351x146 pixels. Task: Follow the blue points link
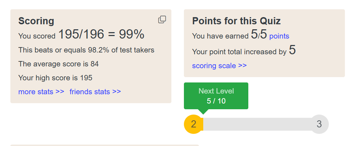coord(279,36)
